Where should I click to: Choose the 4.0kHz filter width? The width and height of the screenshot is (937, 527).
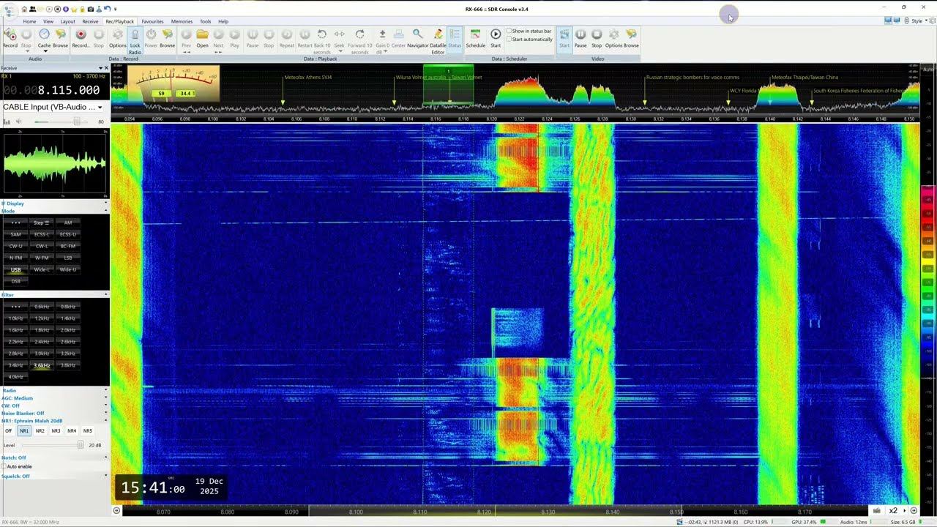(16, 377)
